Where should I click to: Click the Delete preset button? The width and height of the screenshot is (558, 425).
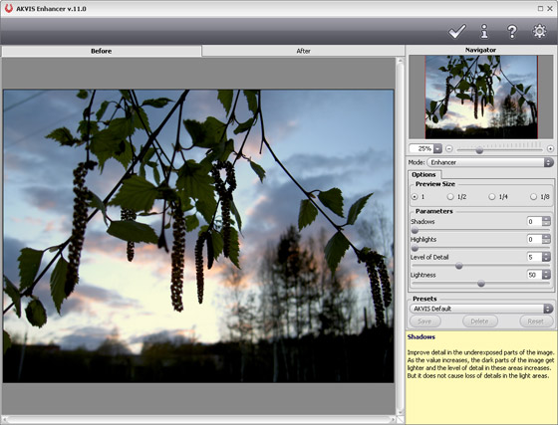click(x=479, y=321)
